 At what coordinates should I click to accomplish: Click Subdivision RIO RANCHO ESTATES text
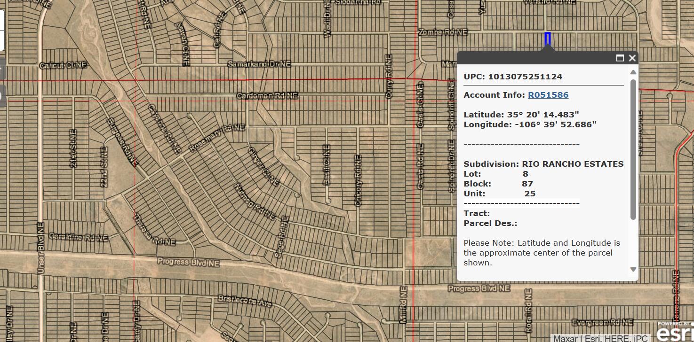click(543, 164)
